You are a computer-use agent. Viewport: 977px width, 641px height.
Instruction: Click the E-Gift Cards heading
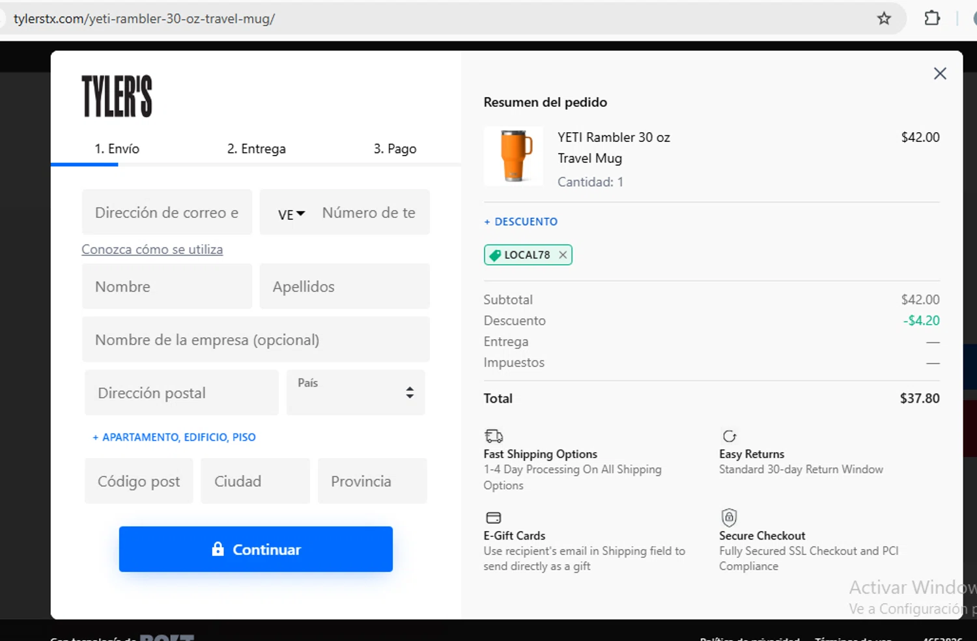coord(514,536)
